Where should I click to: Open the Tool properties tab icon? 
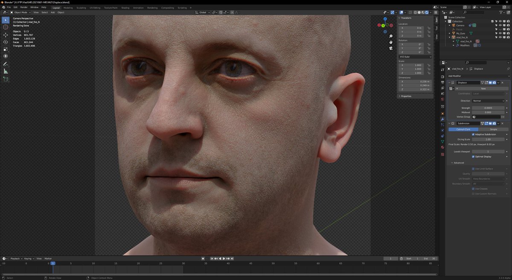(442, 69)
